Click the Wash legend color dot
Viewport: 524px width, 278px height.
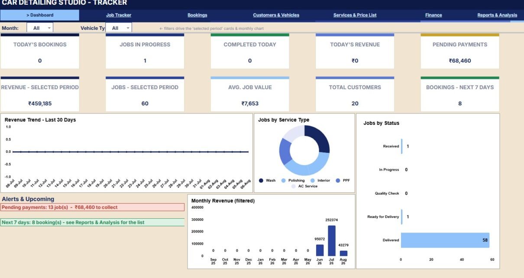[261, 181]
